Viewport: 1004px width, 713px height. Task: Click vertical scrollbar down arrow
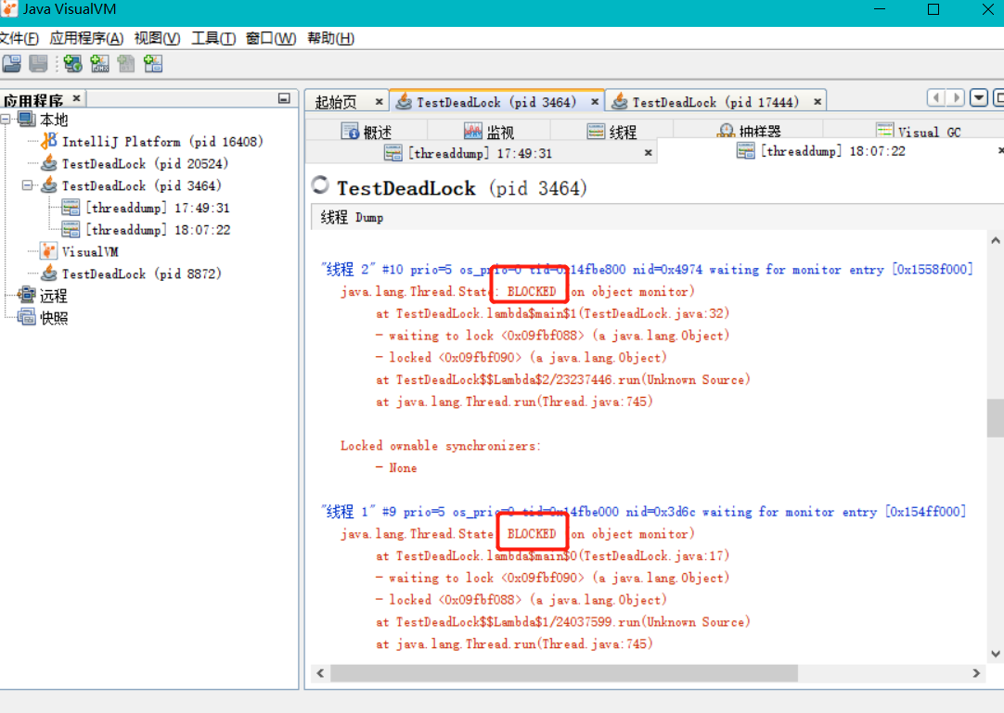995,654
